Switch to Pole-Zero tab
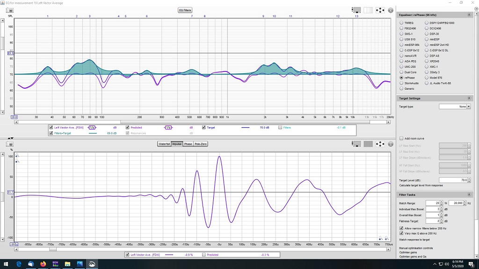The width and height of the screenshot is (479, 269). [x=201, y=144]
